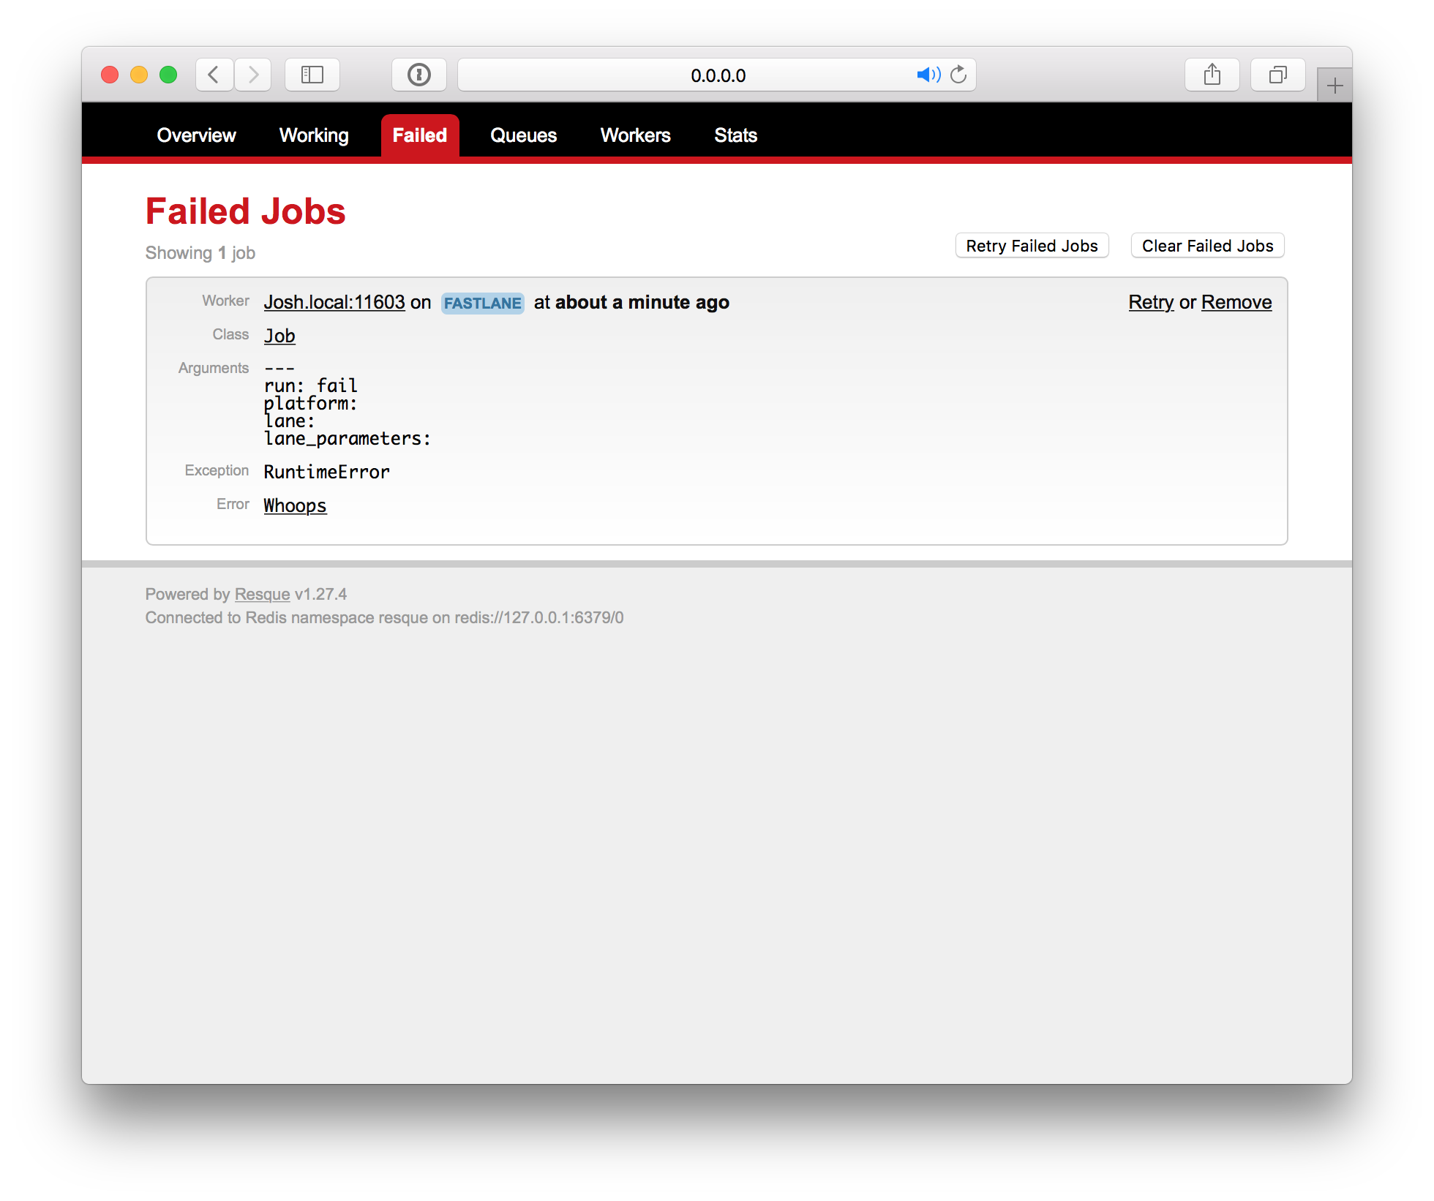Go to the Workers tab

[x=635, y=135]
